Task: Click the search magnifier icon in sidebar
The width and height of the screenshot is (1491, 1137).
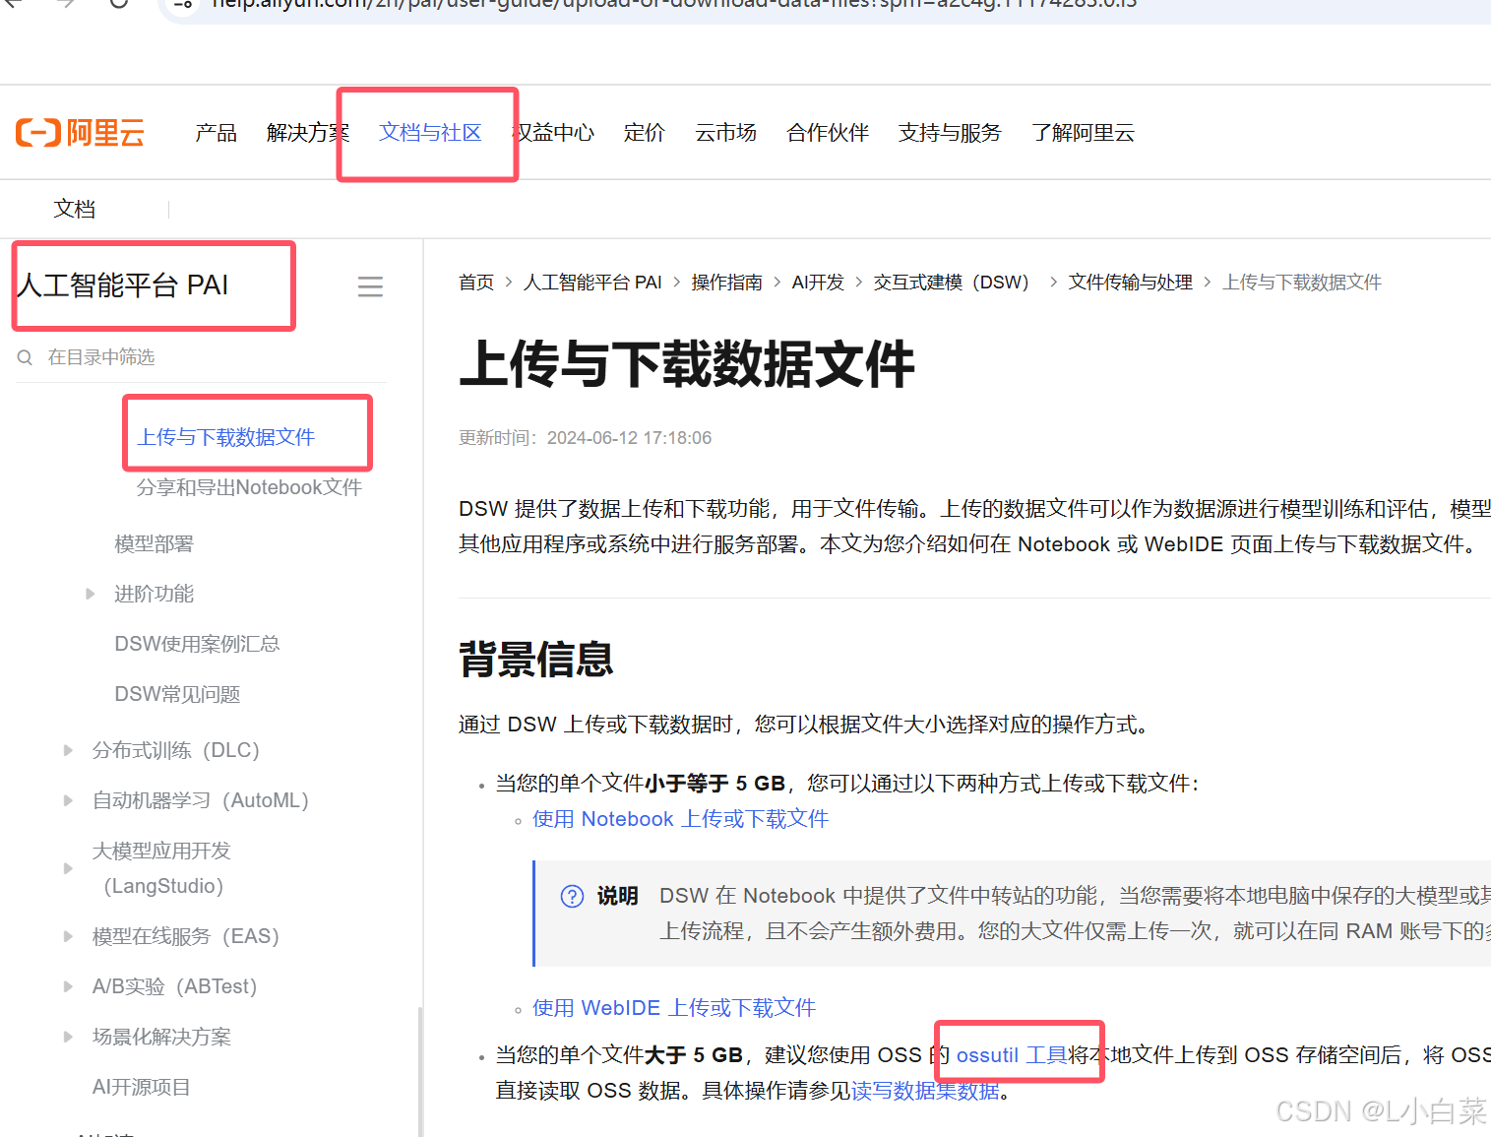Action: (26, 357)
